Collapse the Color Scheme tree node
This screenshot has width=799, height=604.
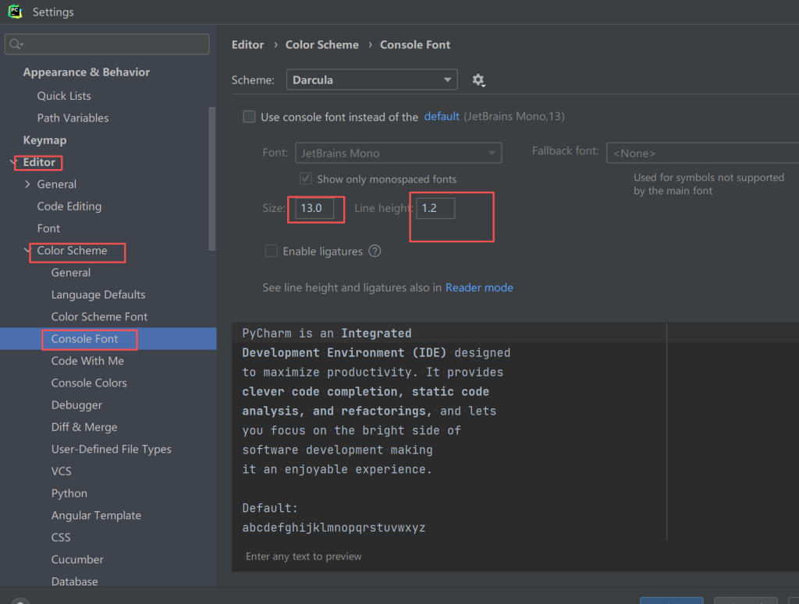point(28,251)
